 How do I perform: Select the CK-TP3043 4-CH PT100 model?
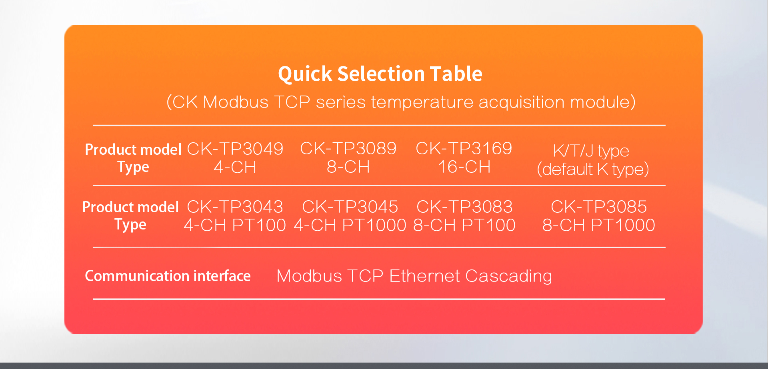[235, 216]
